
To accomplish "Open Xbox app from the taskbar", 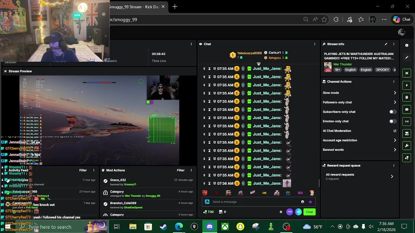I will click(225, 227).
